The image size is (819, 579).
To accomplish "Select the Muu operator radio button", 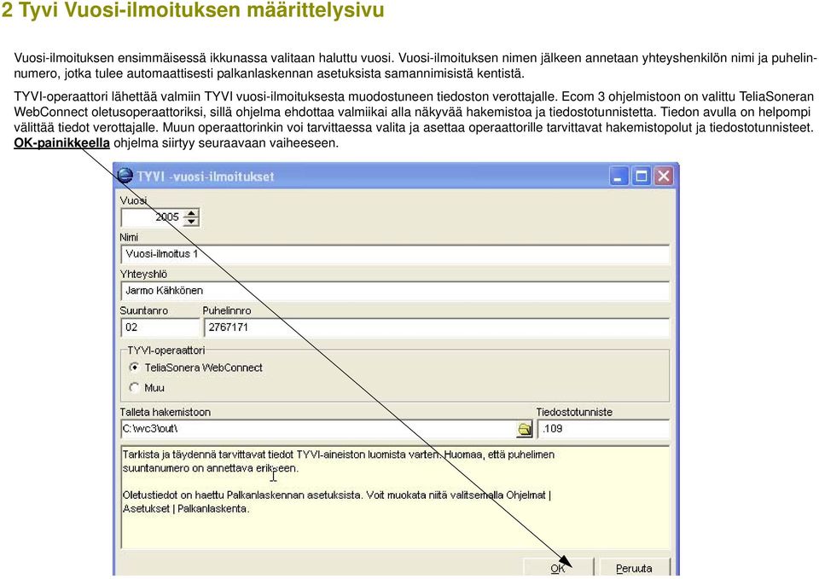I will (134, 387).
